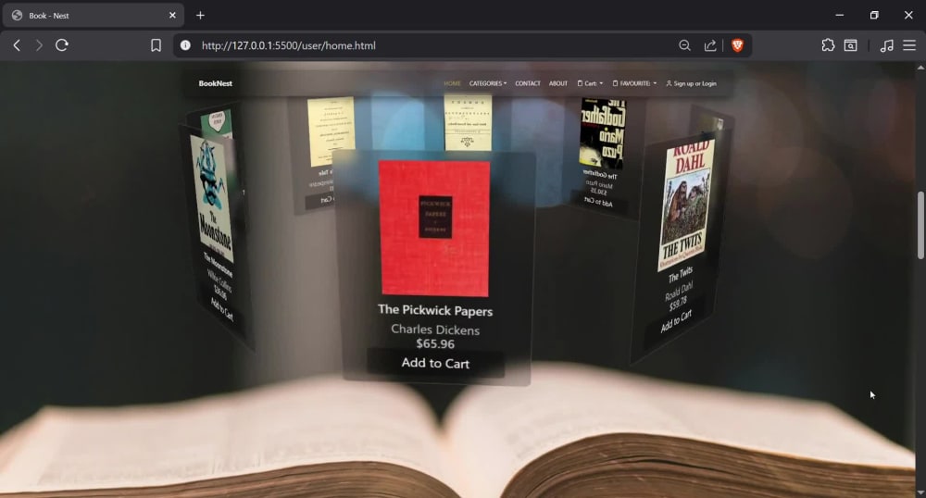Open the CONTACT nav link
Screen dimensions: 926x498
[528, 83]
